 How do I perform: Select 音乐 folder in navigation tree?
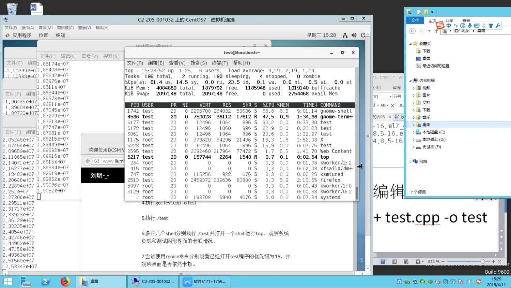423,117
